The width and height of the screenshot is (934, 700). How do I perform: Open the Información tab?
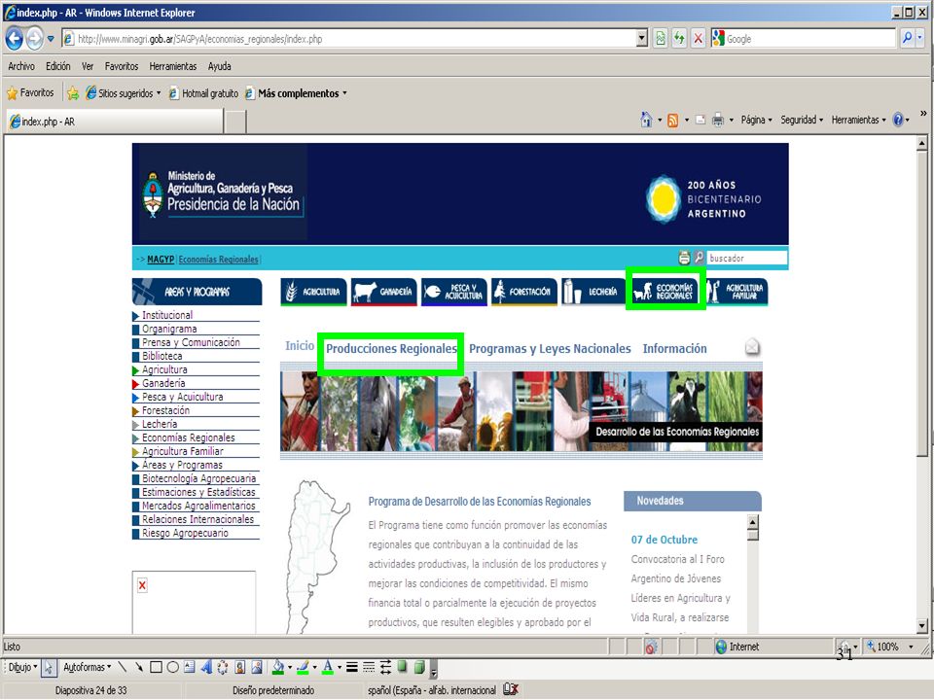[674, 349]
